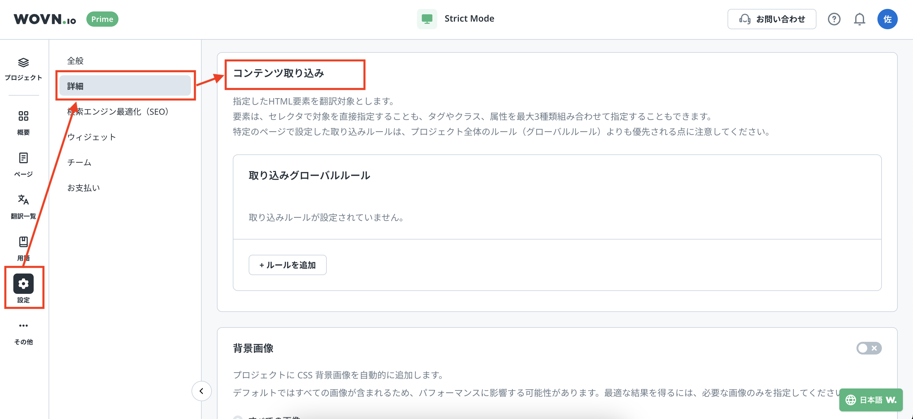Click the help question mark icon
This screenshot has height=419, width=913.
[834, 19]
